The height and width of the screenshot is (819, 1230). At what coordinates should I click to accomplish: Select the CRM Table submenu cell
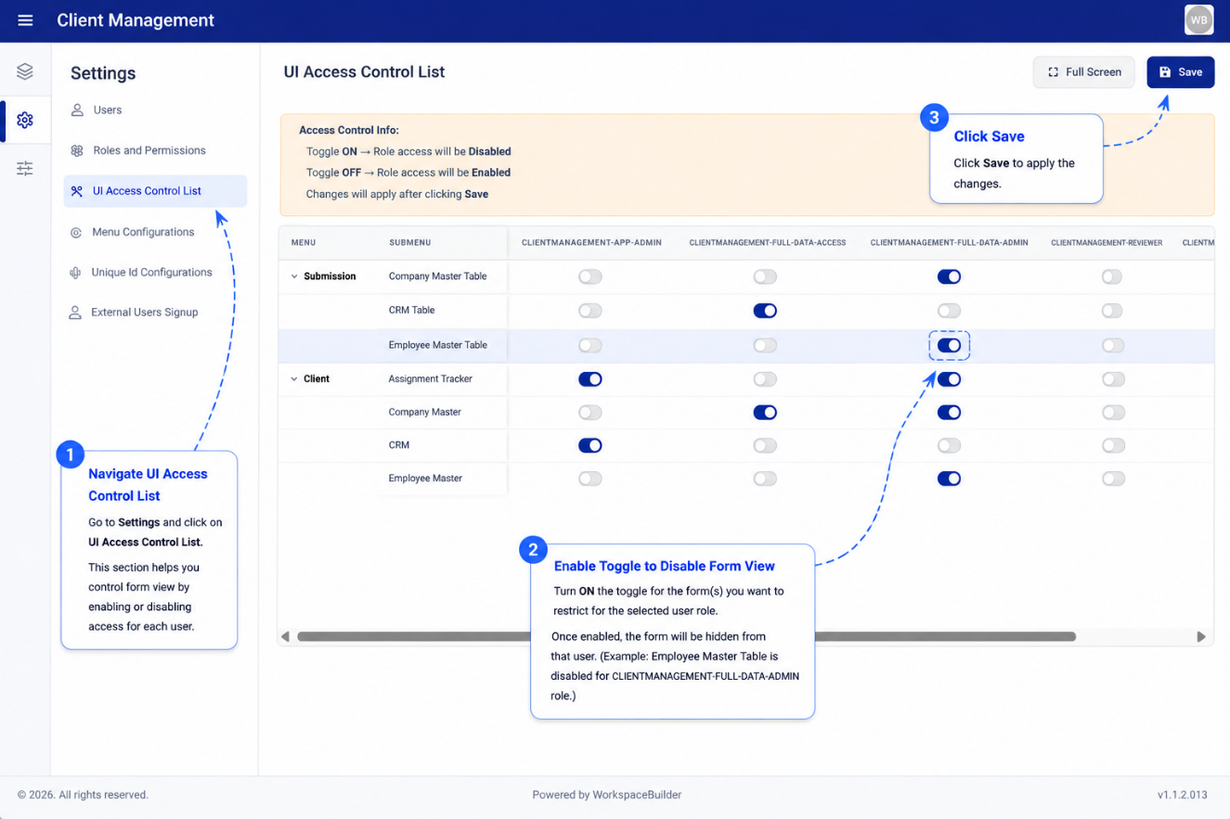(x=412, y=311)
